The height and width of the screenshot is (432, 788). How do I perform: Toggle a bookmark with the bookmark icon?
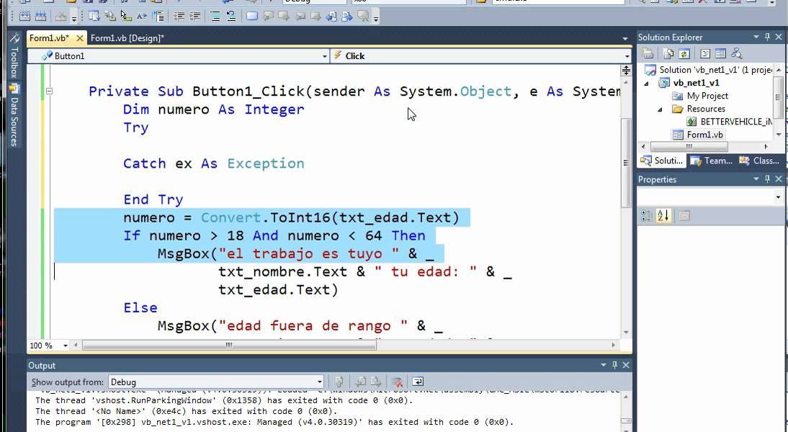tap(252, 17)
